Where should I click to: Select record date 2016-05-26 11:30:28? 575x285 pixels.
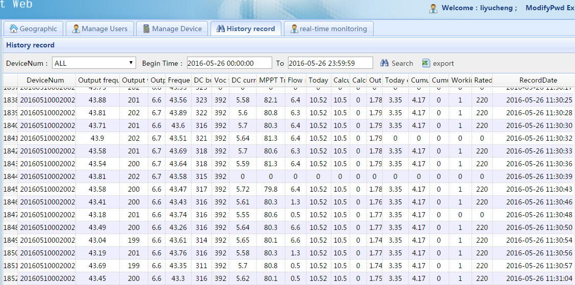coord(539,113)
